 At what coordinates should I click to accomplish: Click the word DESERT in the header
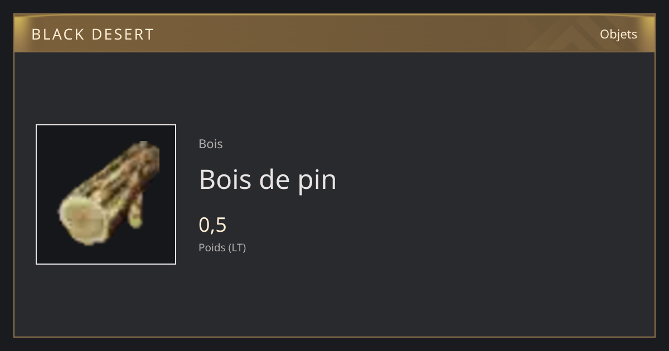pyautogui.click(x=123, y=34)
